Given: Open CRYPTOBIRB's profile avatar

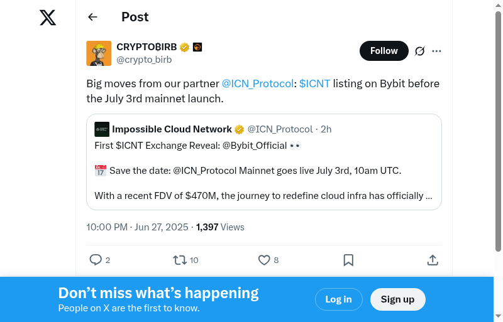Looking at the screenshot, I should tap(99, 53).
